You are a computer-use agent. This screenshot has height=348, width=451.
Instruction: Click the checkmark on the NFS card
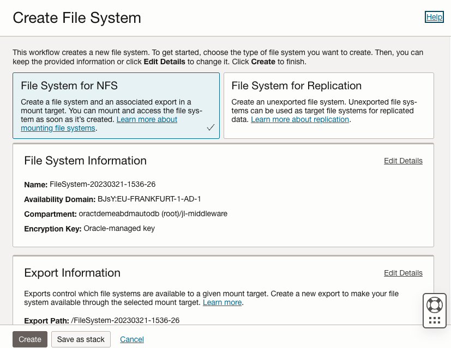pos(211,127)
